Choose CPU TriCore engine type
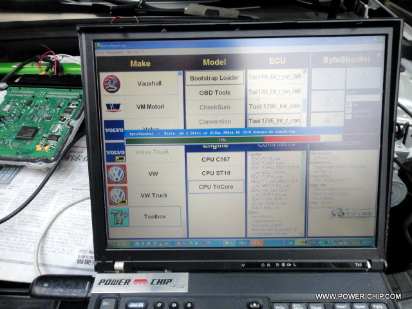 pyautogui.click(x=216, y=187)
